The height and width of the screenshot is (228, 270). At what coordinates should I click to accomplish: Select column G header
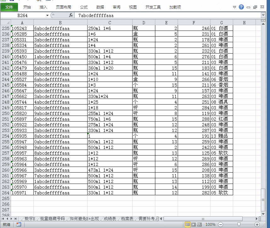[221, 23]
